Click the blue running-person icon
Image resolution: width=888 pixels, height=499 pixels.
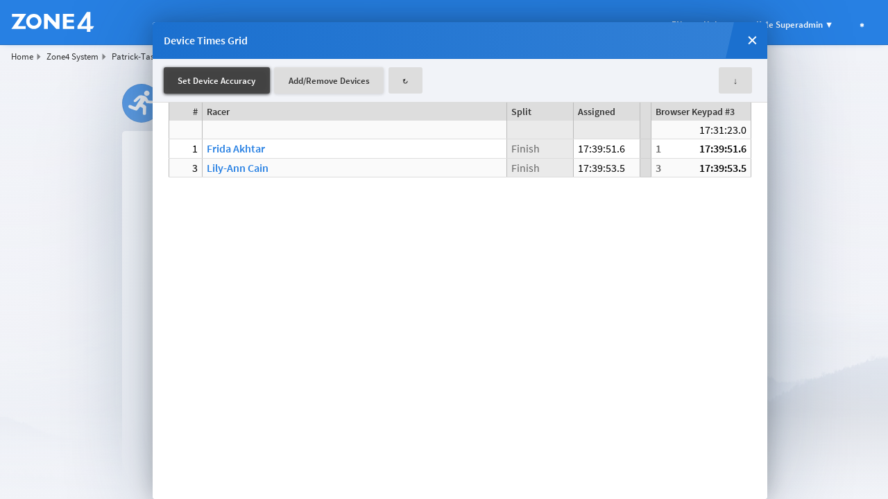click(x=138, y=103)
